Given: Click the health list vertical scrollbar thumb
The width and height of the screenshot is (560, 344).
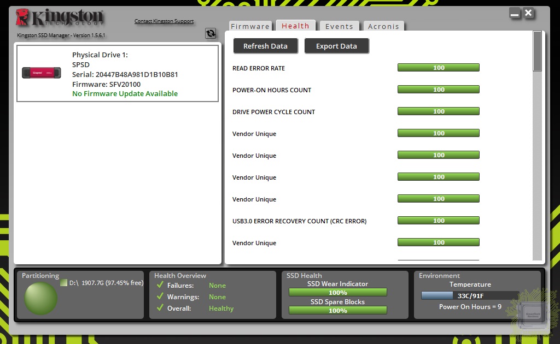Looking at the screenshot, I should (x=537, y=51).
